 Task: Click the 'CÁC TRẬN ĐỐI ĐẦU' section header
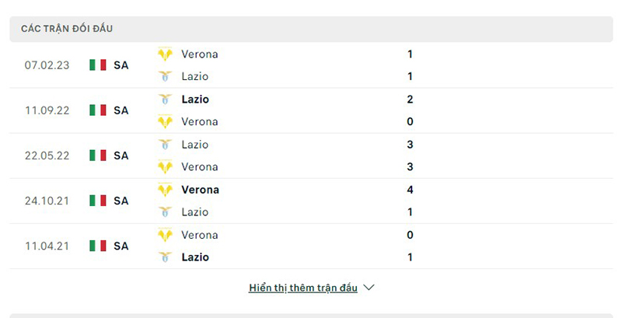click(67, 29)
